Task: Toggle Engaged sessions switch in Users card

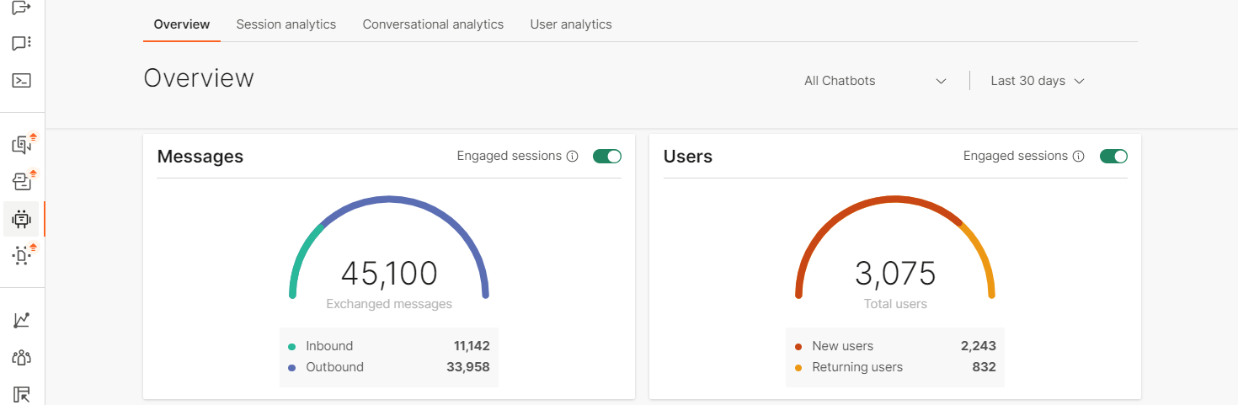Action: [x=1113, y=157]
